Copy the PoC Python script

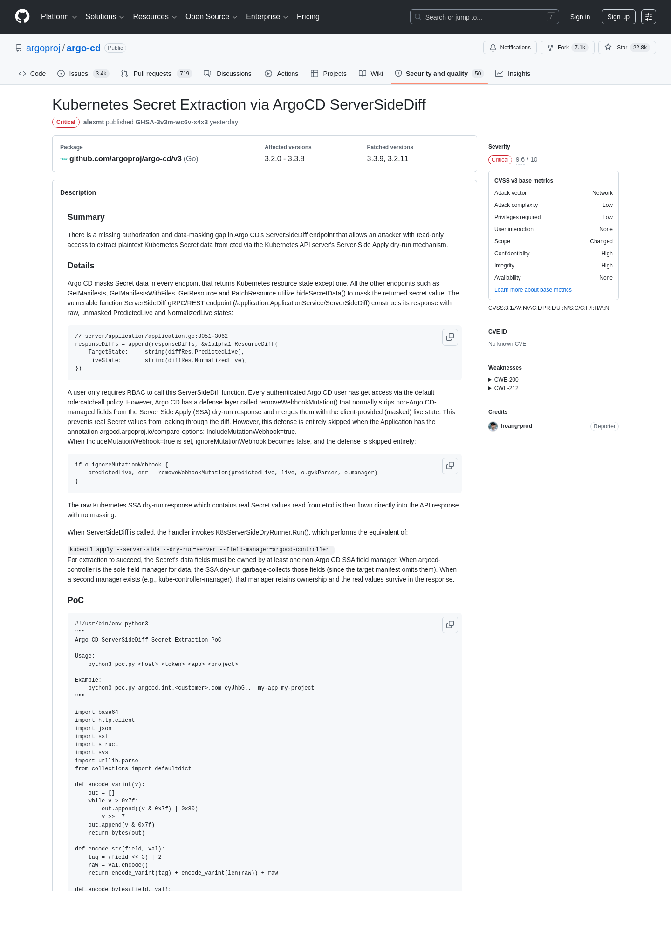pyautogui.click(x=450, y=624)
